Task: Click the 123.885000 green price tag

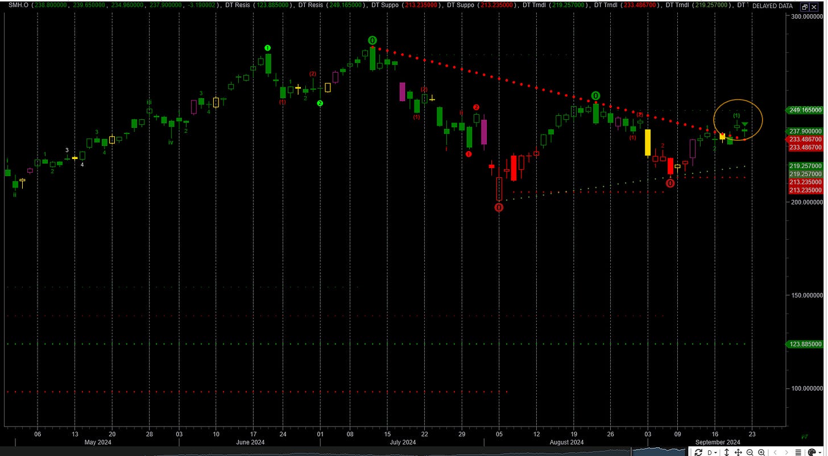Action: (805, 344)
